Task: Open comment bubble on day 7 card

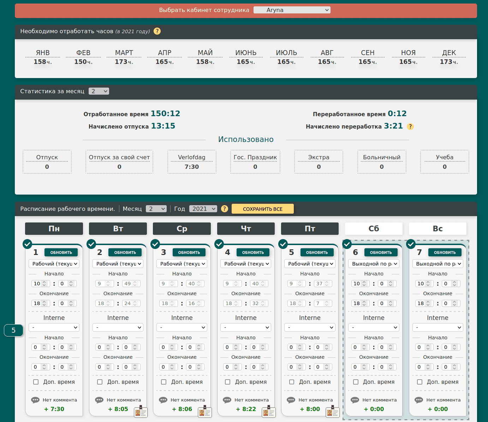Action: (x=419, y=400)
